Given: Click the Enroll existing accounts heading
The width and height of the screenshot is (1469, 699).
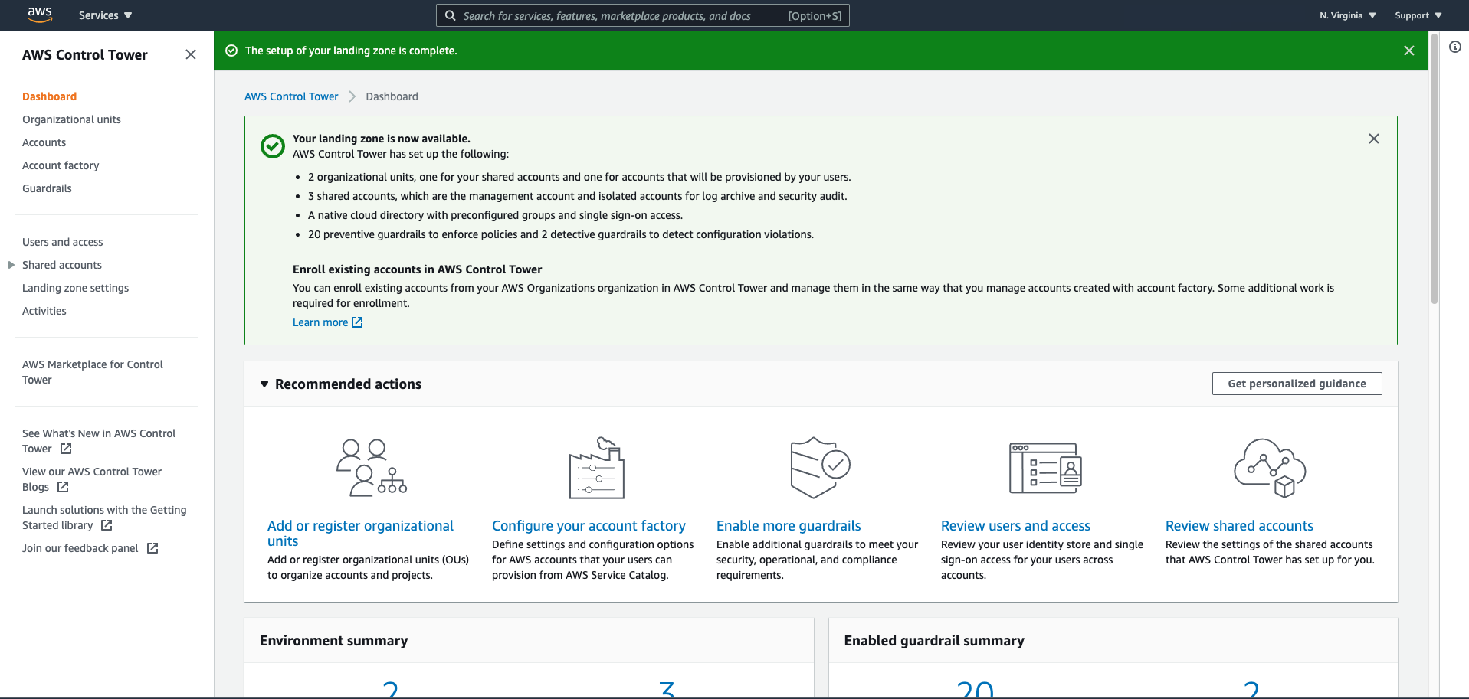Looking at the screenshot, I should click(x=417, y=269).
